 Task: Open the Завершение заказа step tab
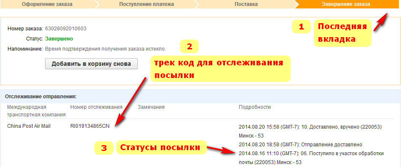tap(346, 4)
